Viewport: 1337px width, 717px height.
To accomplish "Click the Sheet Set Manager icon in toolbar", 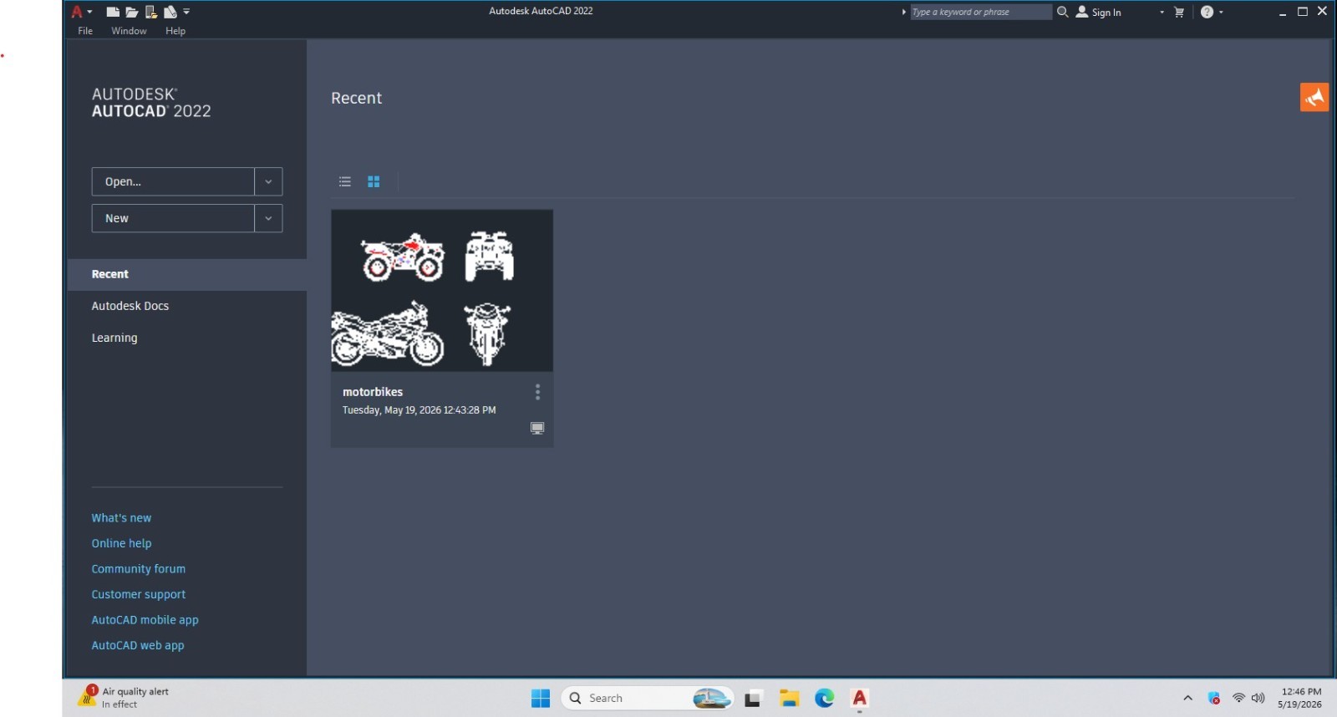I will 170,12.
